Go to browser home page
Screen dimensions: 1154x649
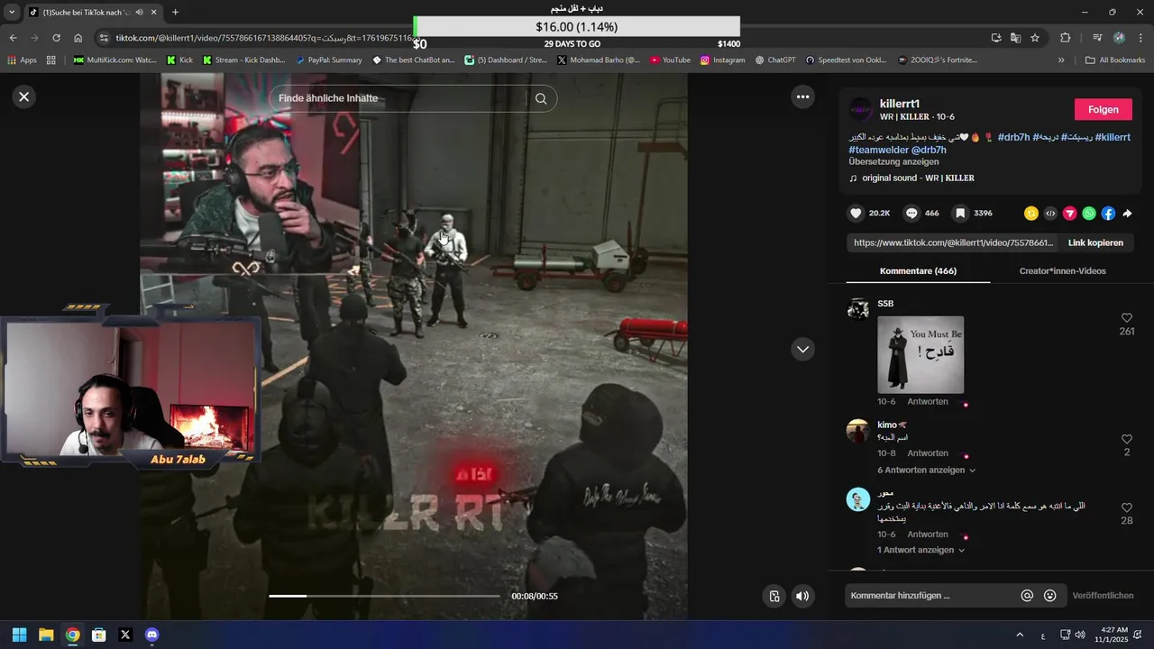78,38
